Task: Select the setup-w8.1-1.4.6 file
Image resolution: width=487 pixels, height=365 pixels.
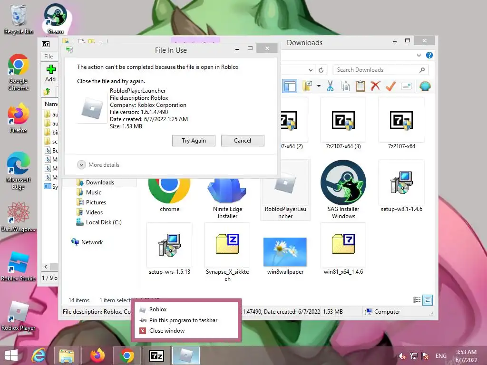Action: pos(401,186)
